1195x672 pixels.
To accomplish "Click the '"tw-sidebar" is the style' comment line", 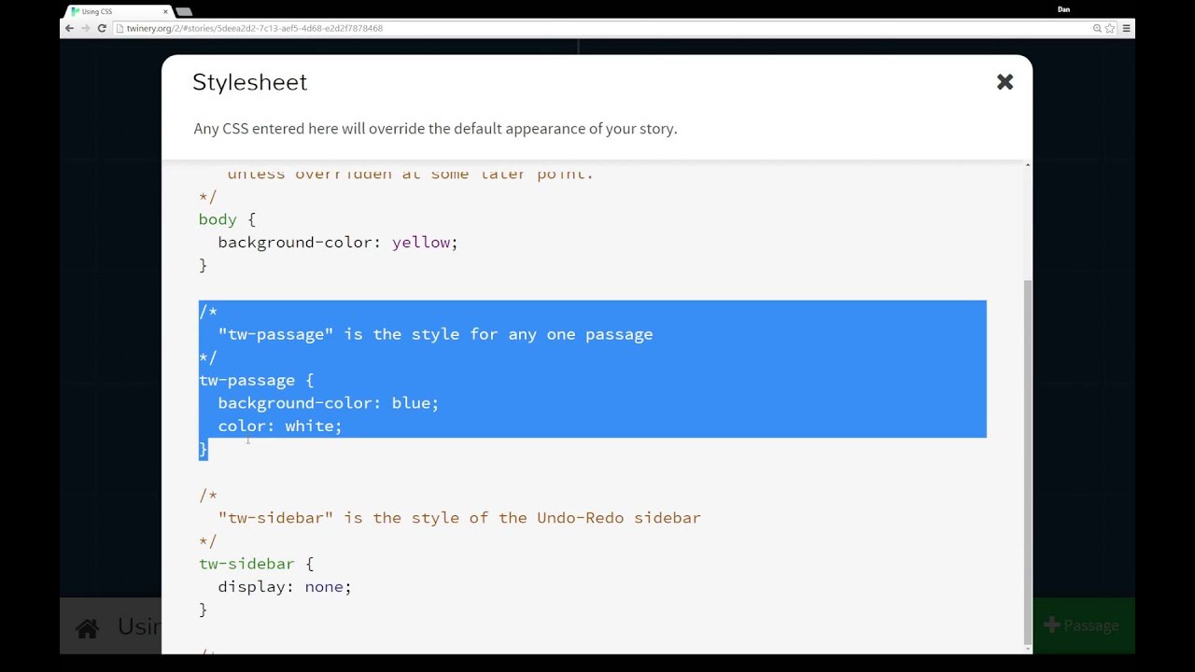I will click(x=459, y=518).
